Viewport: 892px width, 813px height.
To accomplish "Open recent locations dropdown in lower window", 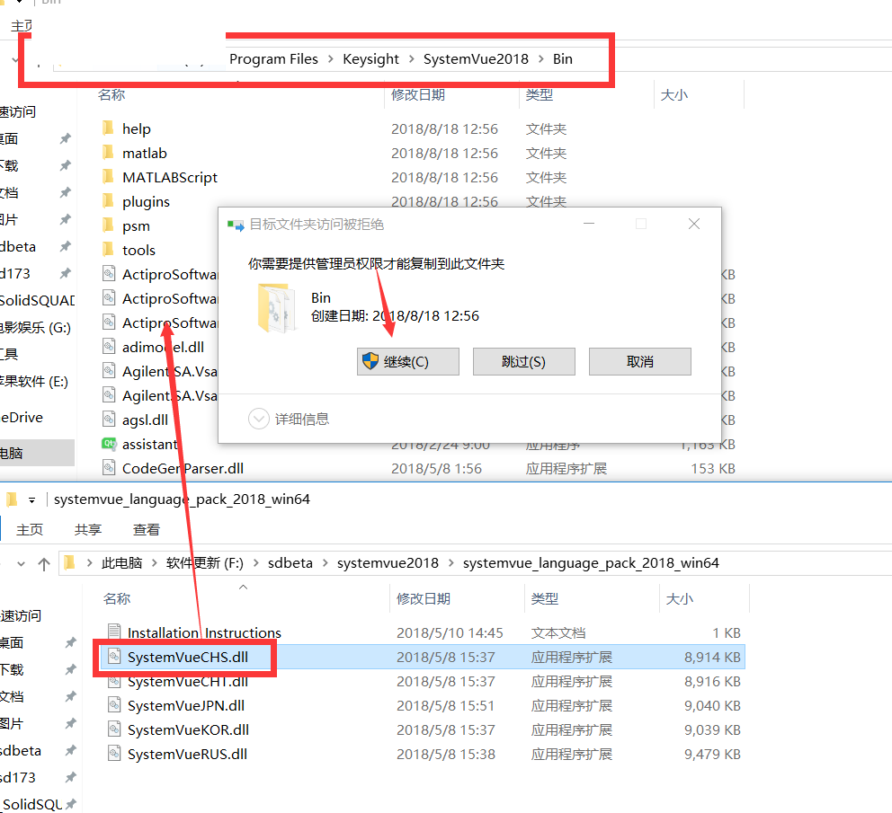I will click(21, 564).
